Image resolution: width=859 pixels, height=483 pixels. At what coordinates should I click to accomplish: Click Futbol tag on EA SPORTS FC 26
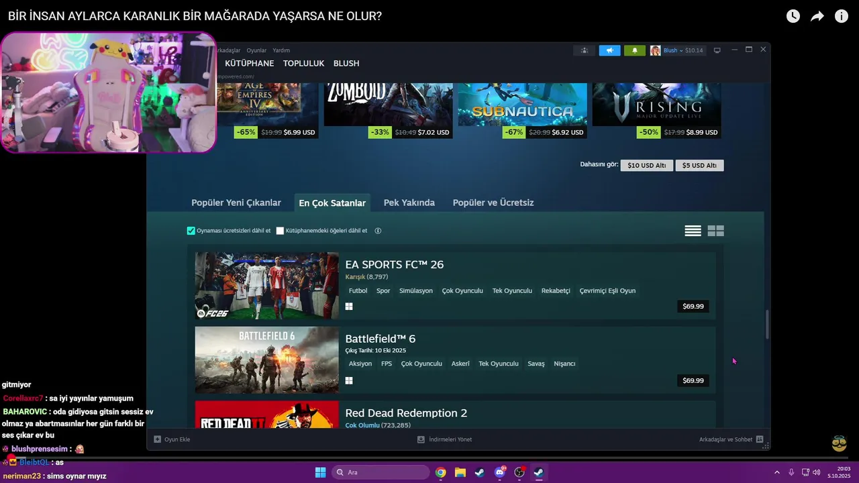[358, 290]
